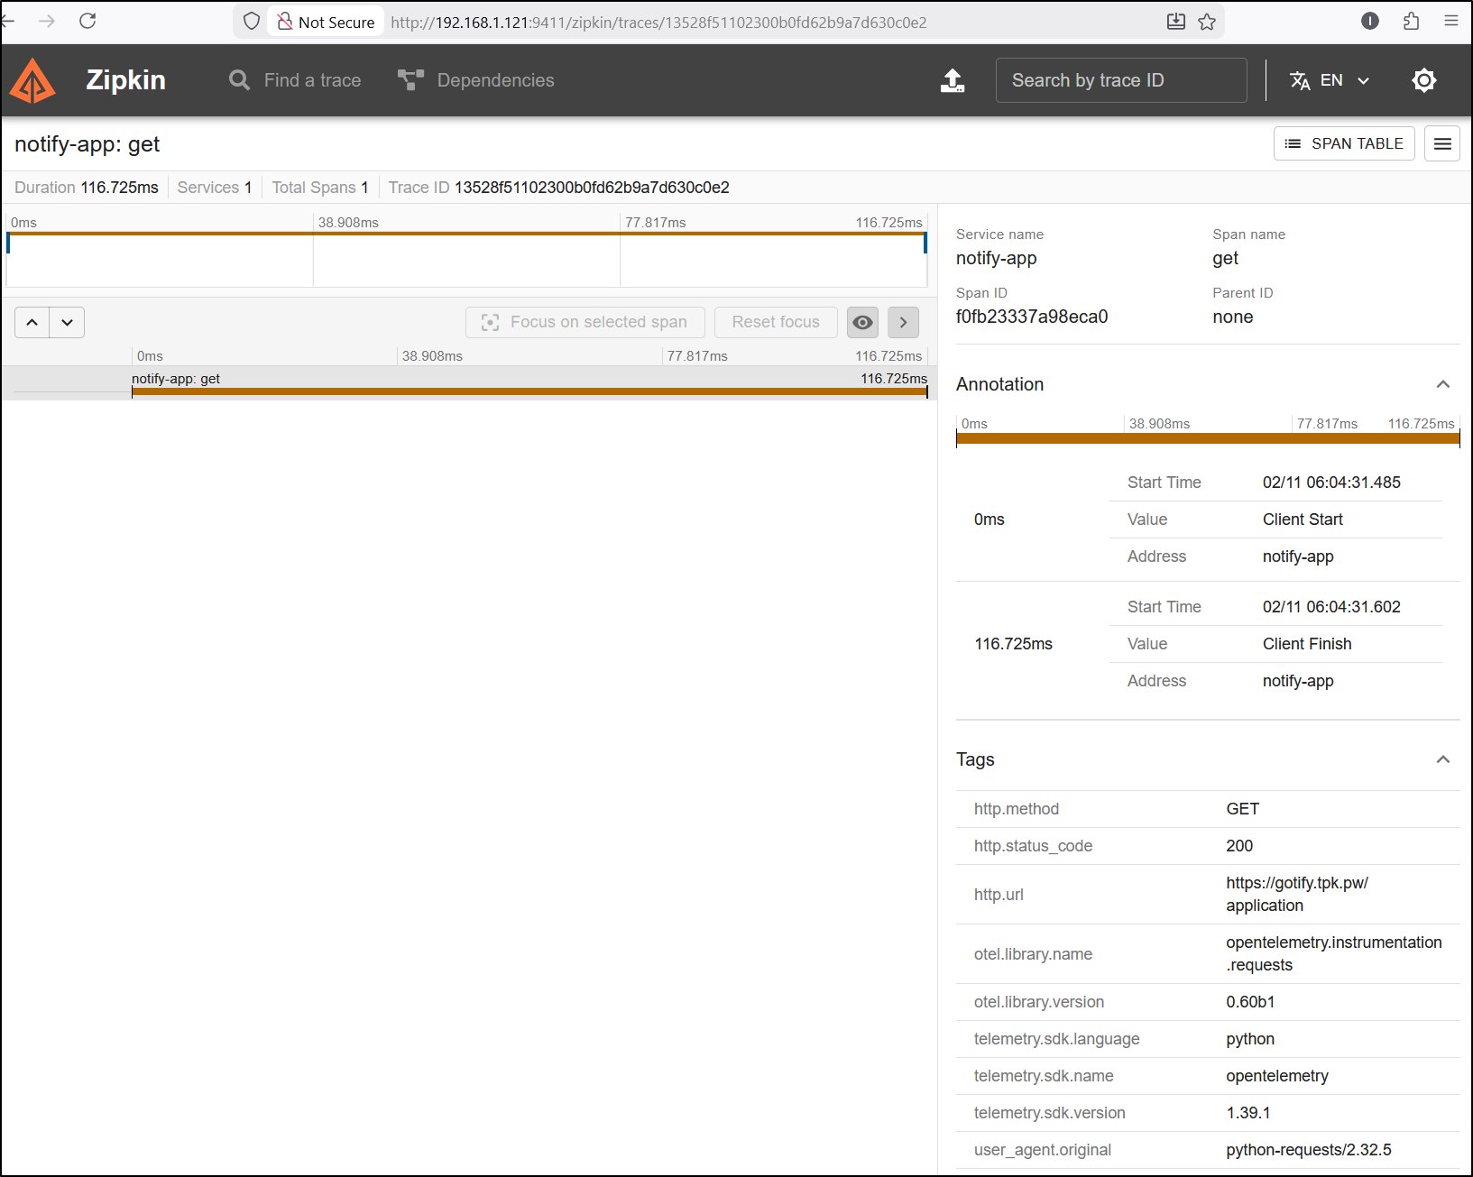Go to the Dependencies page
The image size is (1473, 1177).
pyautogui.click(x=476, y=80)
